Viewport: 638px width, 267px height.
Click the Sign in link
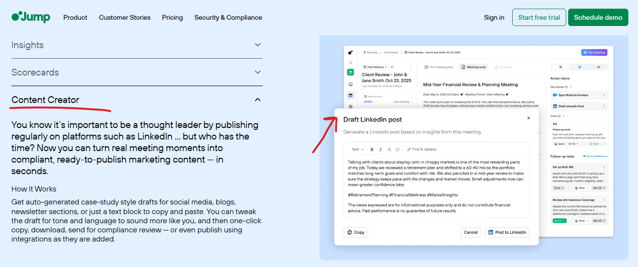pos(494,17)
